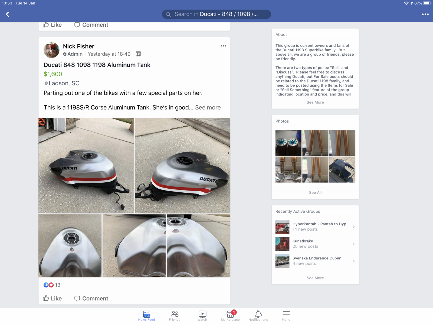Like the previous post above
Screen dimensions: 433x324
point(52,25)
